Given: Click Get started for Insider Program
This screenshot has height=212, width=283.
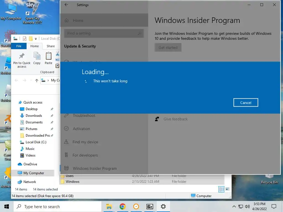Looking at the screenshot, I should 168,47.
